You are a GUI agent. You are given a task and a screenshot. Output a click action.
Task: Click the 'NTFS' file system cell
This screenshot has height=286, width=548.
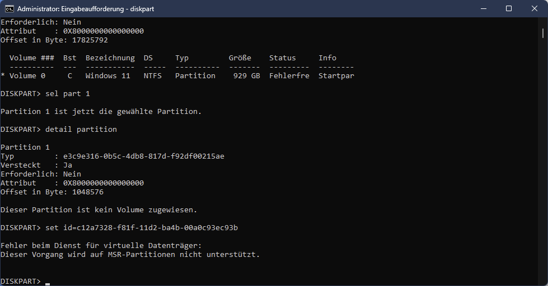153,75
